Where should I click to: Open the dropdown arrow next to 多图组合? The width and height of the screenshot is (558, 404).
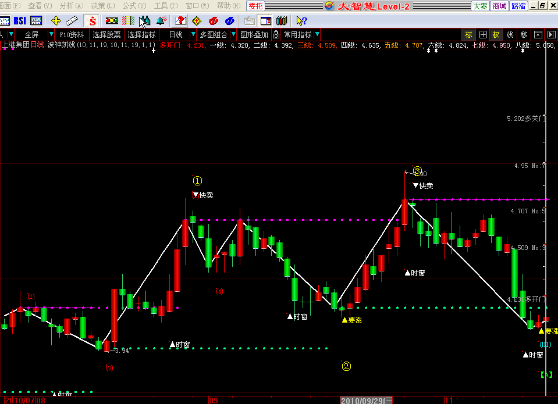click(233, 34)
